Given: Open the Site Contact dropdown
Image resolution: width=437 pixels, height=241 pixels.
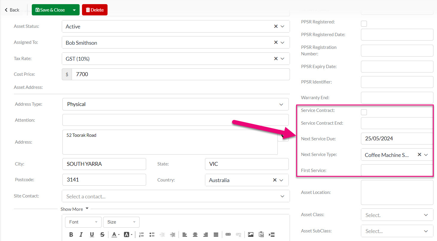Looking at the screenshot, I should pos(176,196).
